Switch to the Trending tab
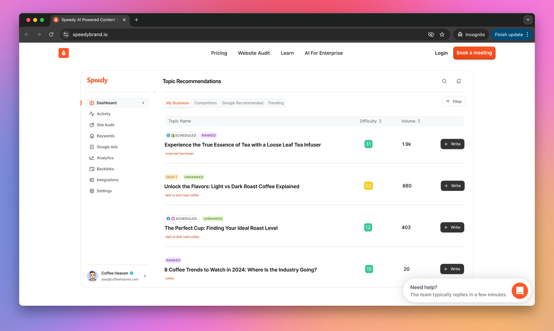Viewport: 554px width, 331px height. 276,103
